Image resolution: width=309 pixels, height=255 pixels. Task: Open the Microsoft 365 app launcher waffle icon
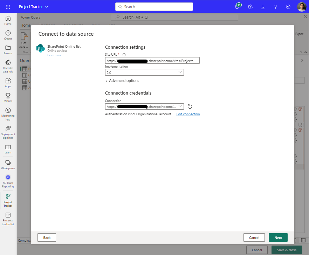coord(8,6)
